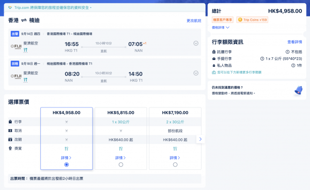This screenshot has height=190, width=310.
Task: Select the HK$5,815.00 fare radio button
Action: pos(121,165)
